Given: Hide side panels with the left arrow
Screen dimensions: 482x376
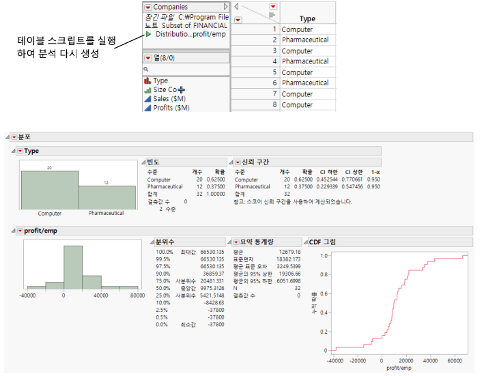Looking at the screenshot, I should tap(236, 6).
